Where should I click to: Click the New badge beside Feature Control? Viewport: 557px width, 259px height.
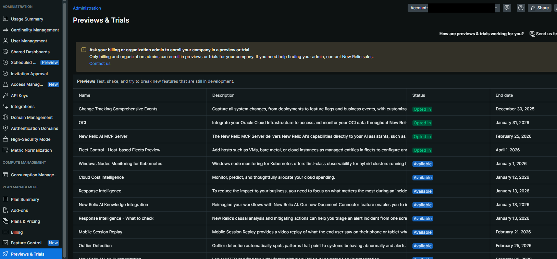point(53,243)
